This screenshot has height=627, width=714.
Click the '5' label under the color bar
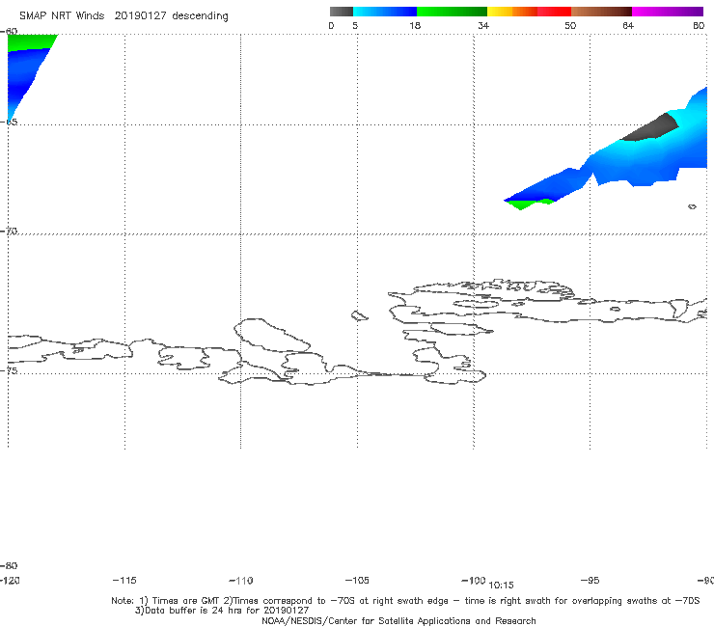[x=355, y=25]
